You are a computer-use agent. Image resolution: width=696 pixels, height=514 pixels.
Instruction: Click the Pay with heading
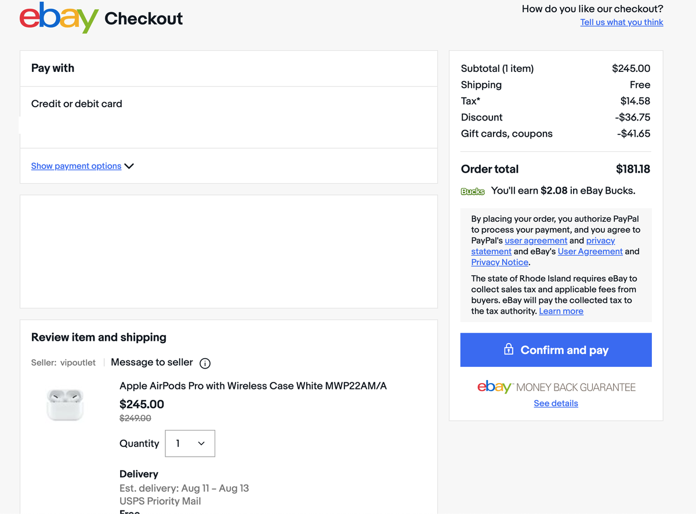point(53,68)
